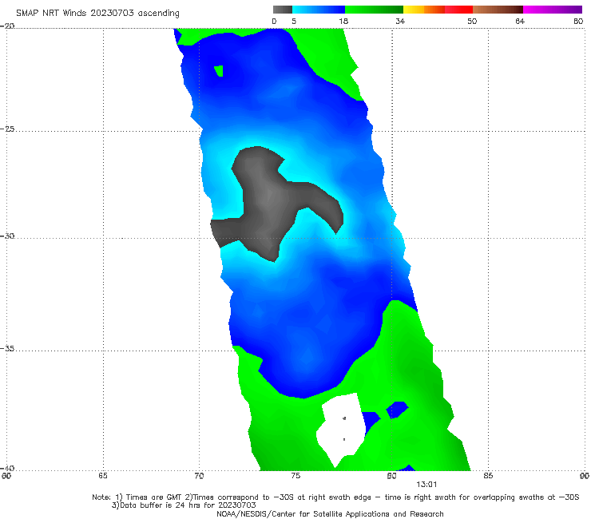This screenshot has height=519, width=591.
Task: Click the latitude label '-35'
Action: (x=7, y=349)
